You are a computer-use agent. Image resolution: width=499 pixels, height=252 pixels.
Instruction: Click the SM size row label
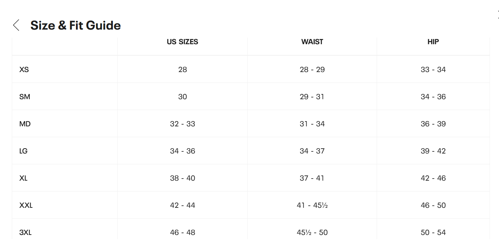point(25,97)
